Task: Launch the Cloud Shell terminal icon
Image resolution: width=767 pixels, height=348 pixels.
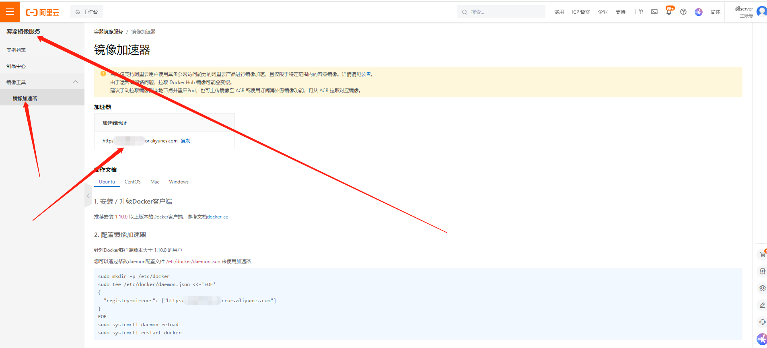Action: [654, 12]
